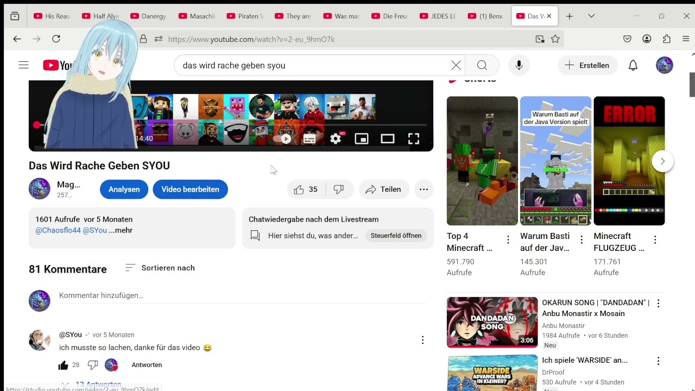Viewport: 695px width, 391px height.
Task: Show next Shorts with the arrow
Action: tap(662, 161)
